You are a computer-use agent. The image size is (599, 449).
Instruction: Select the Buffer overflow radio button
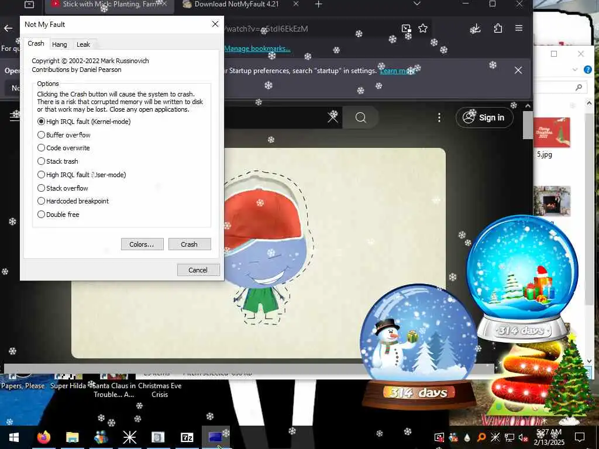click(x=64, y=135)
